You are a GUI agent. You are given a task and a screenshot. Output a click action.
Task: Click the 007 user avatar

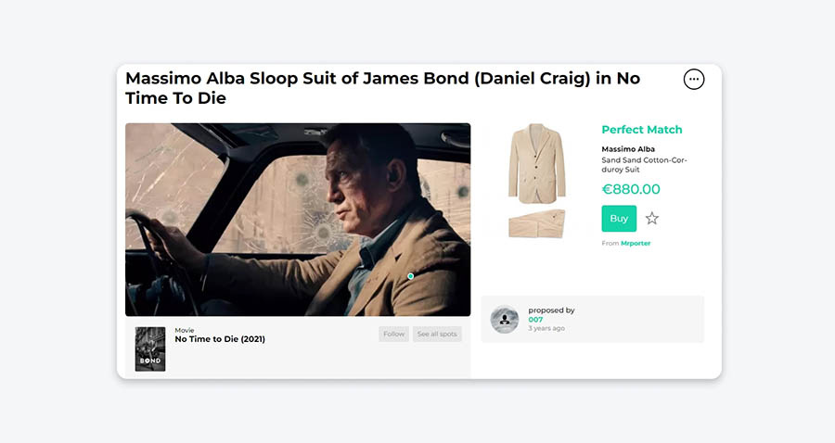coord(505,320)
